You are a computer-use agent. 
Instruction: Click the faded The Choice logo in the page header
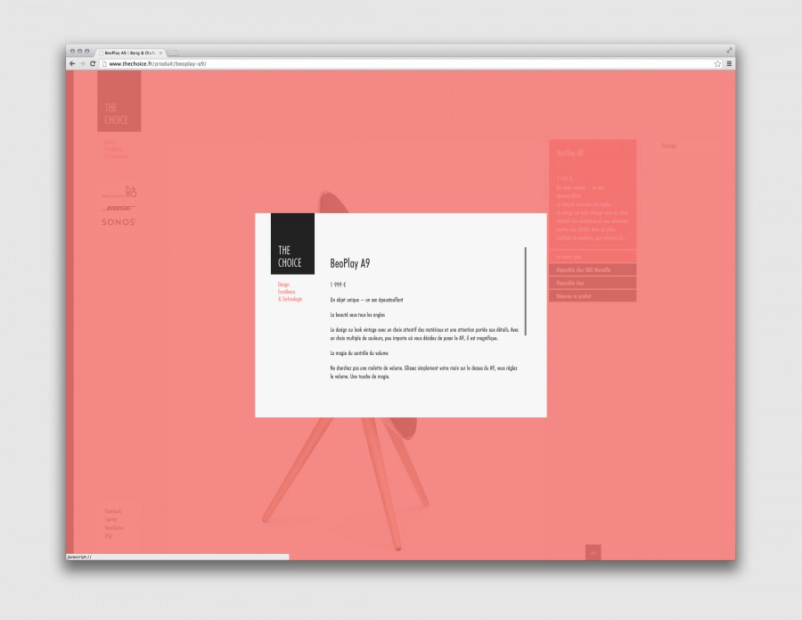point(119,102)
